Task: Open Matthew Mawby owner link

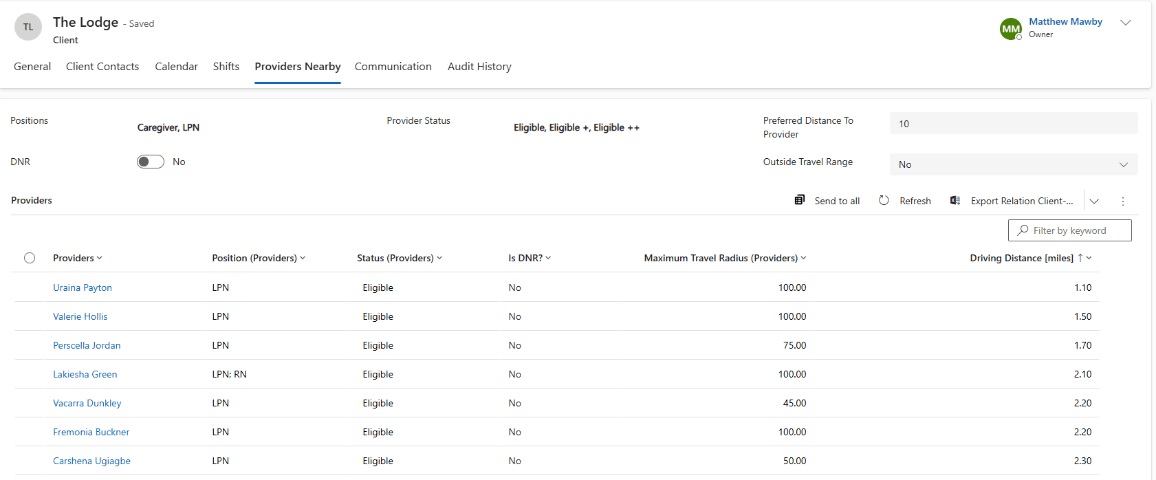Action: (x=1065, y=22)
